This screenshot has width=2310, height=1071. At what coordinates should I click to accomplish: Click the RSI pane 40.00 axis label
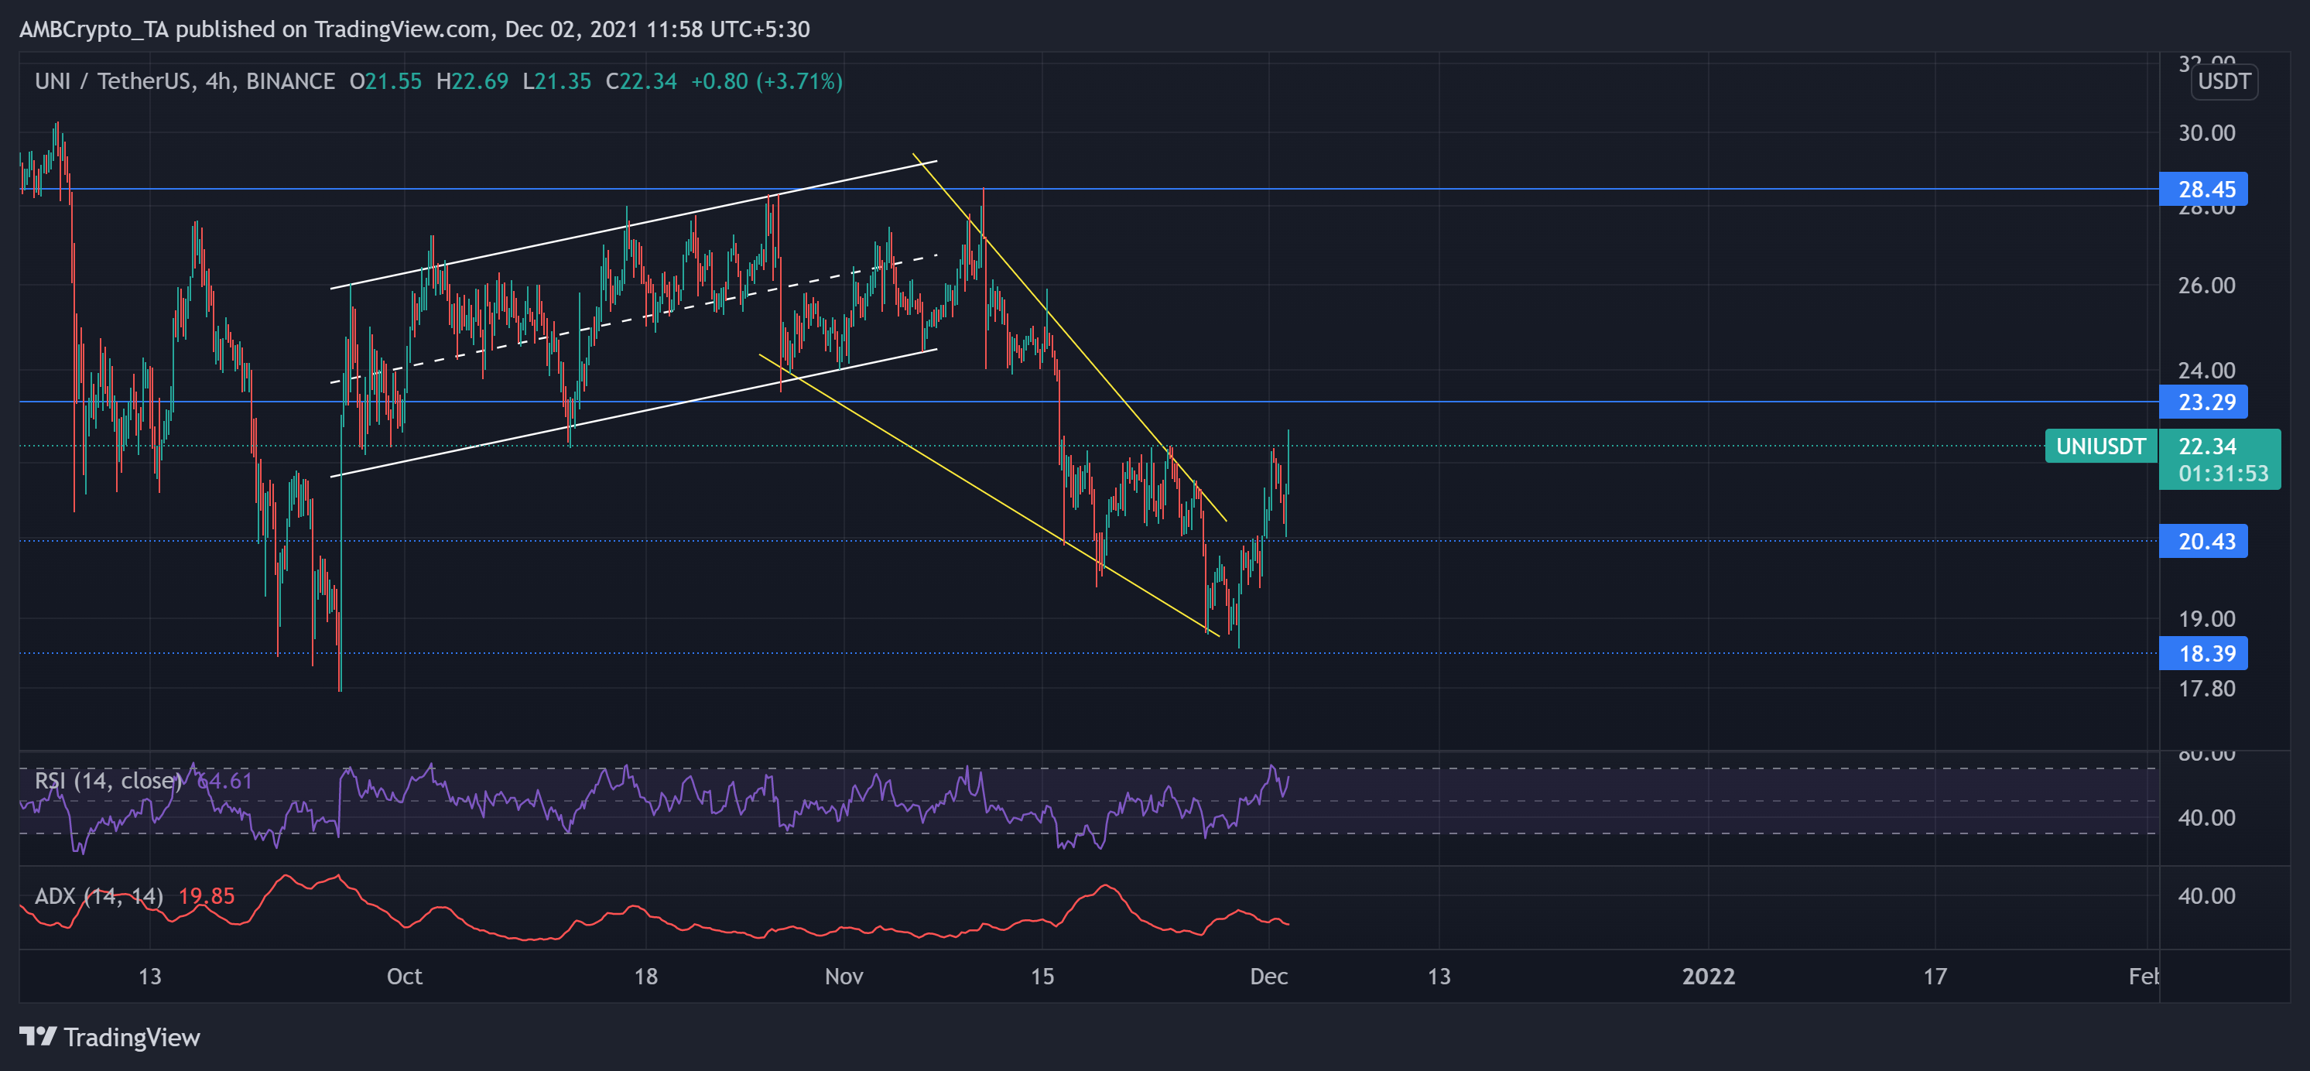[2207, 817]
